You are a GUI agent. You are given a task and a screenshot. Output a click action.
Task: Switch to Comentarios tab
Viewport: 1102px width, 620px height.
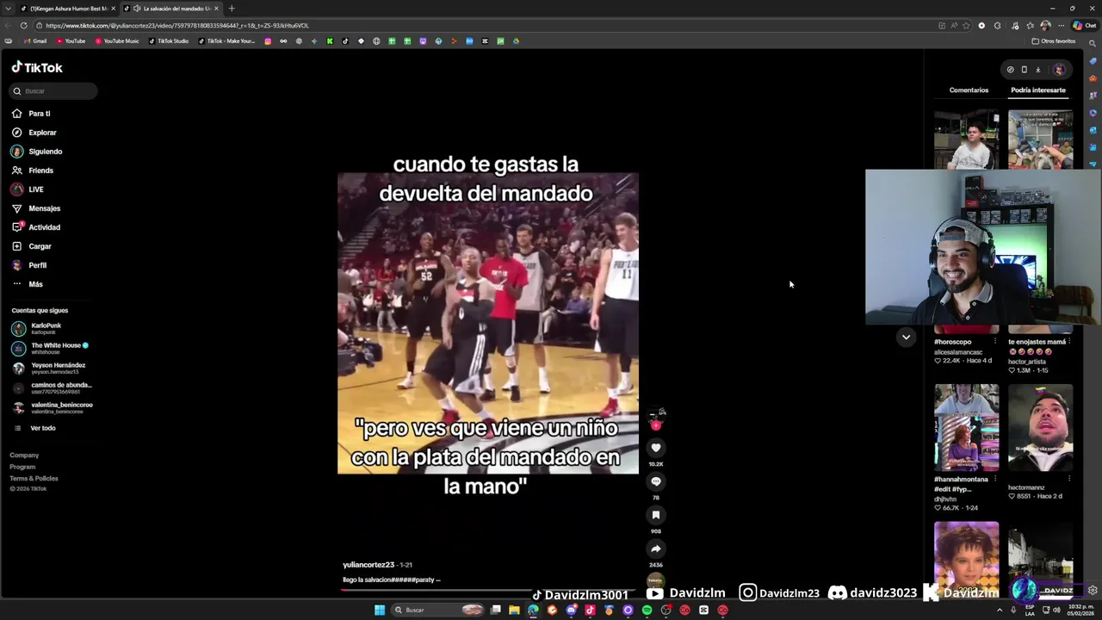[x=969, y=90]
